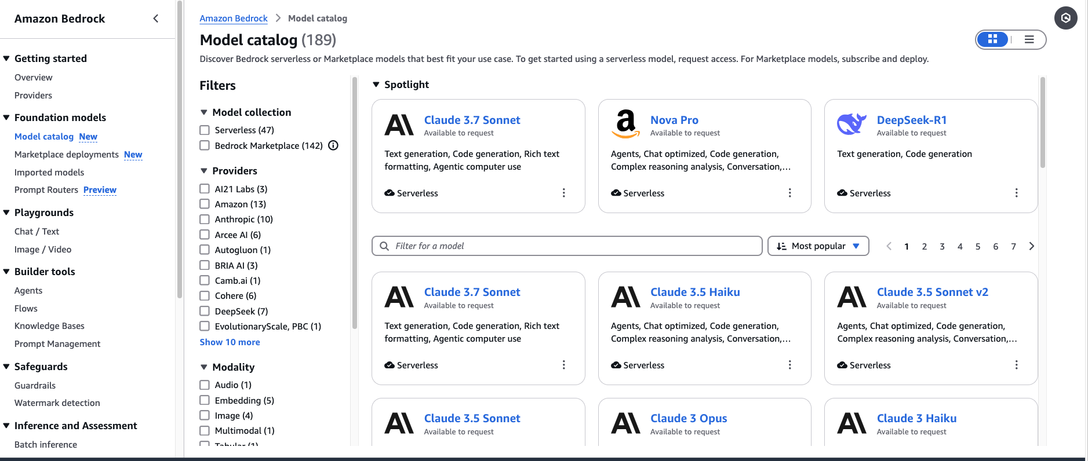Open Knowledge Bases in sidebar
Viewport: 1088px width, 461px height.
coord(49,326)
